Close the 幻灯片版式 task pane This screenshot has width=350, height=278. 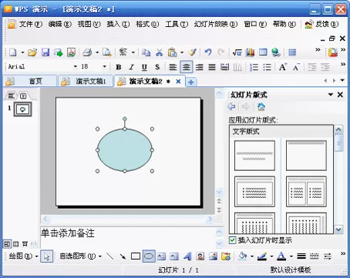coord(340,95)
